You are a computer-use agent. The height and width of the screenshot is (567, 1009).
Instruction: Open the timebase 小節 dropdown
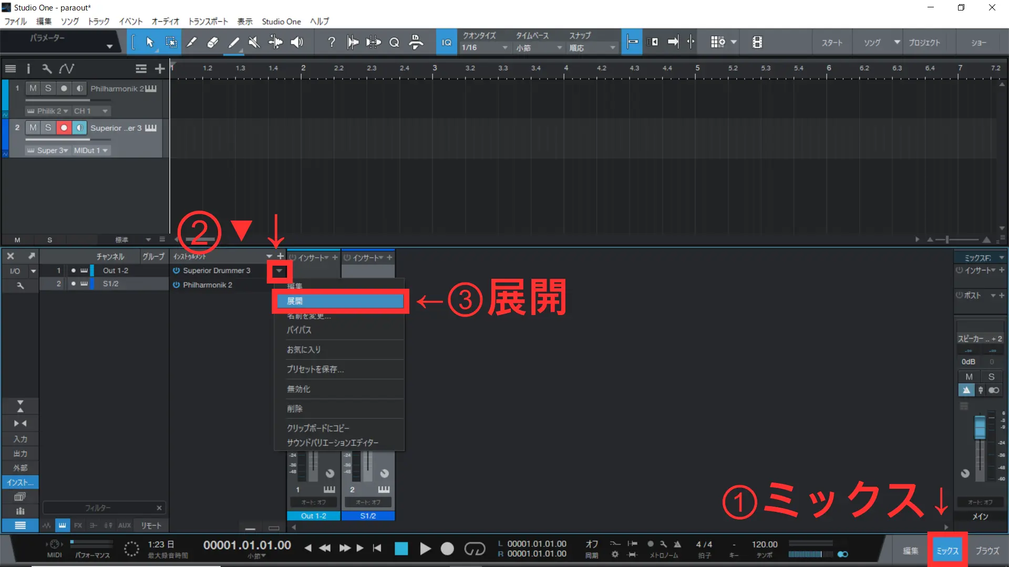point(539,48)
